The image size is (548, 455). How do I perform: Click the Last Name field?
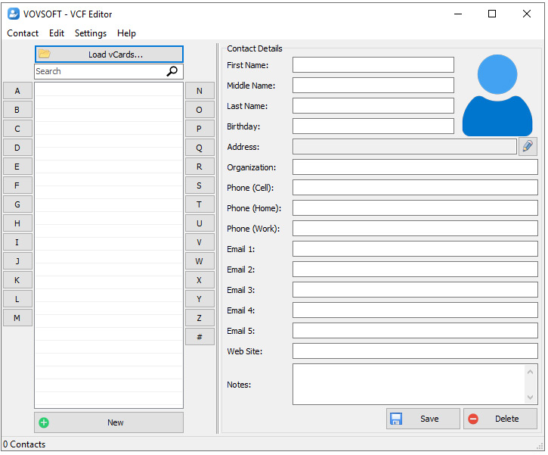pos(373,106)
